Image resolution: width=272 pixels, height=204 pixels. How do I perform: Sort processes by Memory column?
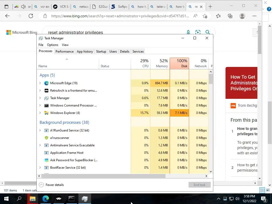[x=160, y=63]
